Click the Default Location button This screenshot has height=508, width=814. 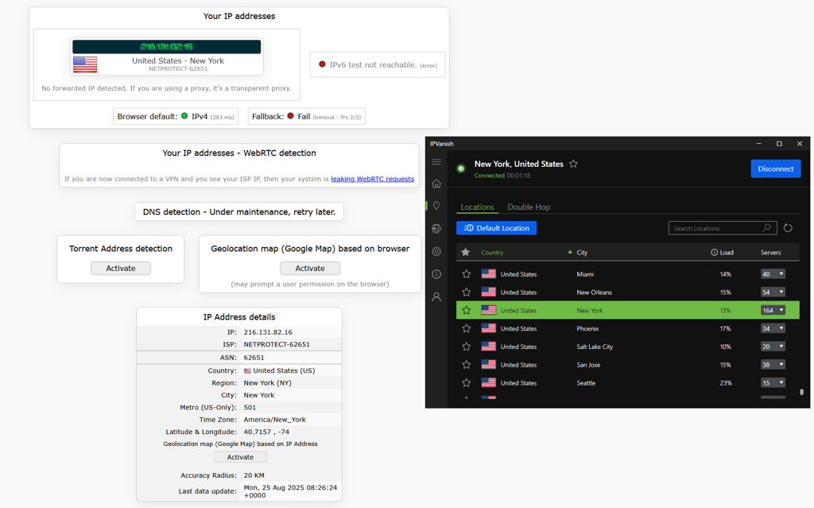[496, 228]
